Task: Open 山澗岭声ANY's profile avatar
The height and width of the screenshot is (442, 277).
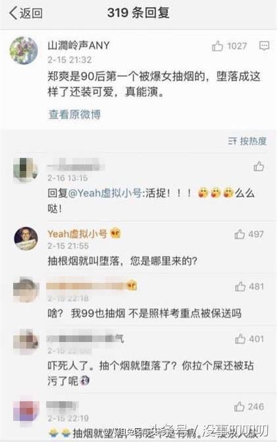Action: pos(24,51)
